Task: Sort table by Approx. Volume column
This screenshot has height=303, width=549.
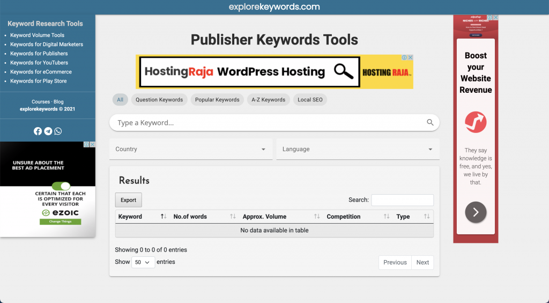Action: [x=281, y=217]
